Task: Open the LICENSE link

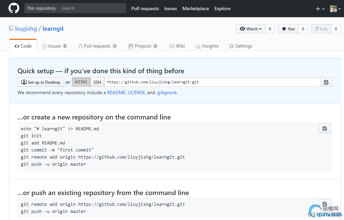Action: [x=136, y=92]
